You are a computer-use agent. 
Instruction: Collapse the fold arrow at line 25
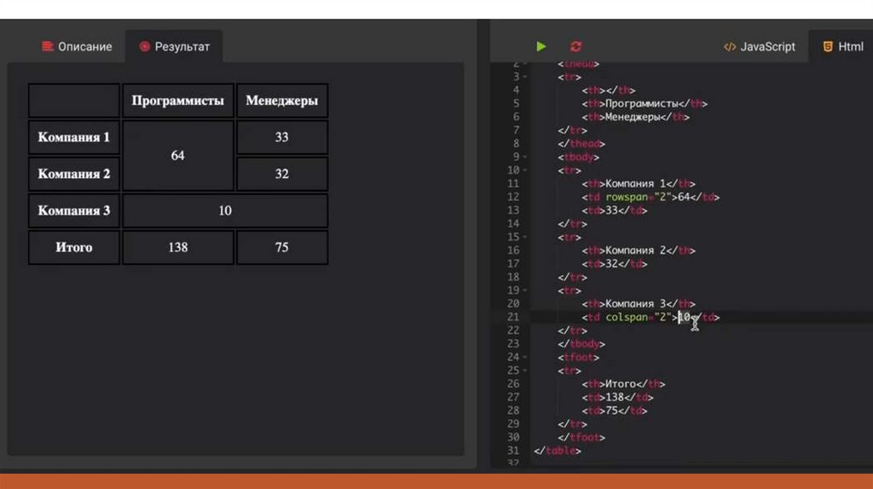(525, 371)
